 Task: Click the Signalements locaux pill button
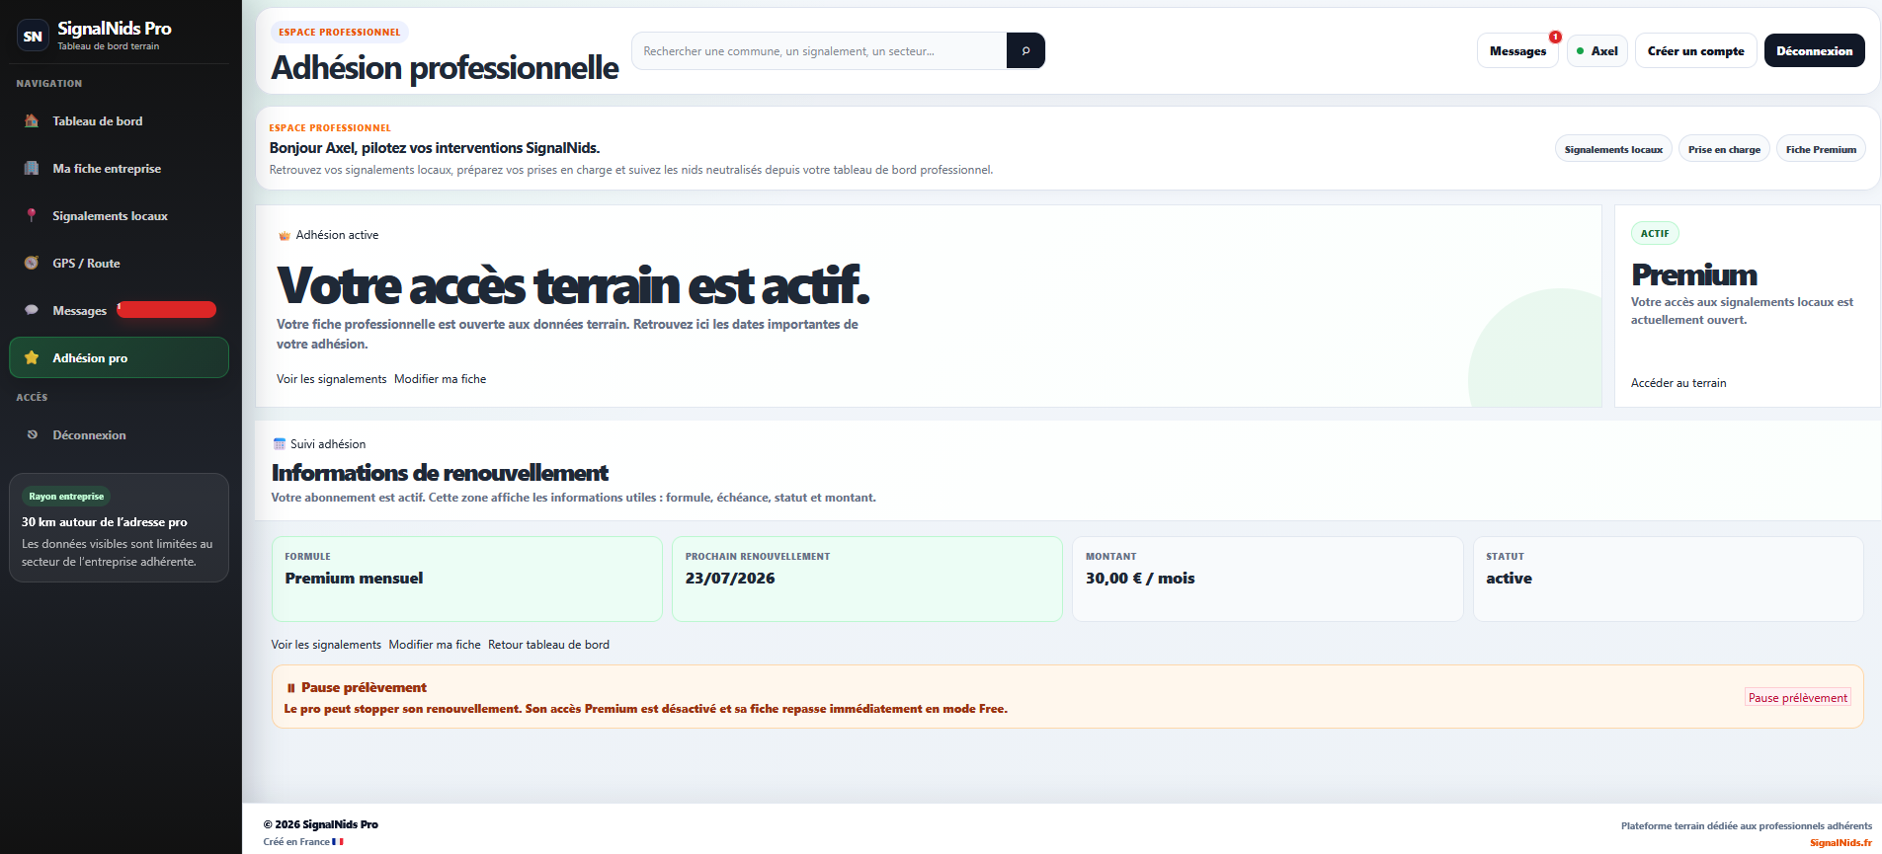click(1613, 149)
